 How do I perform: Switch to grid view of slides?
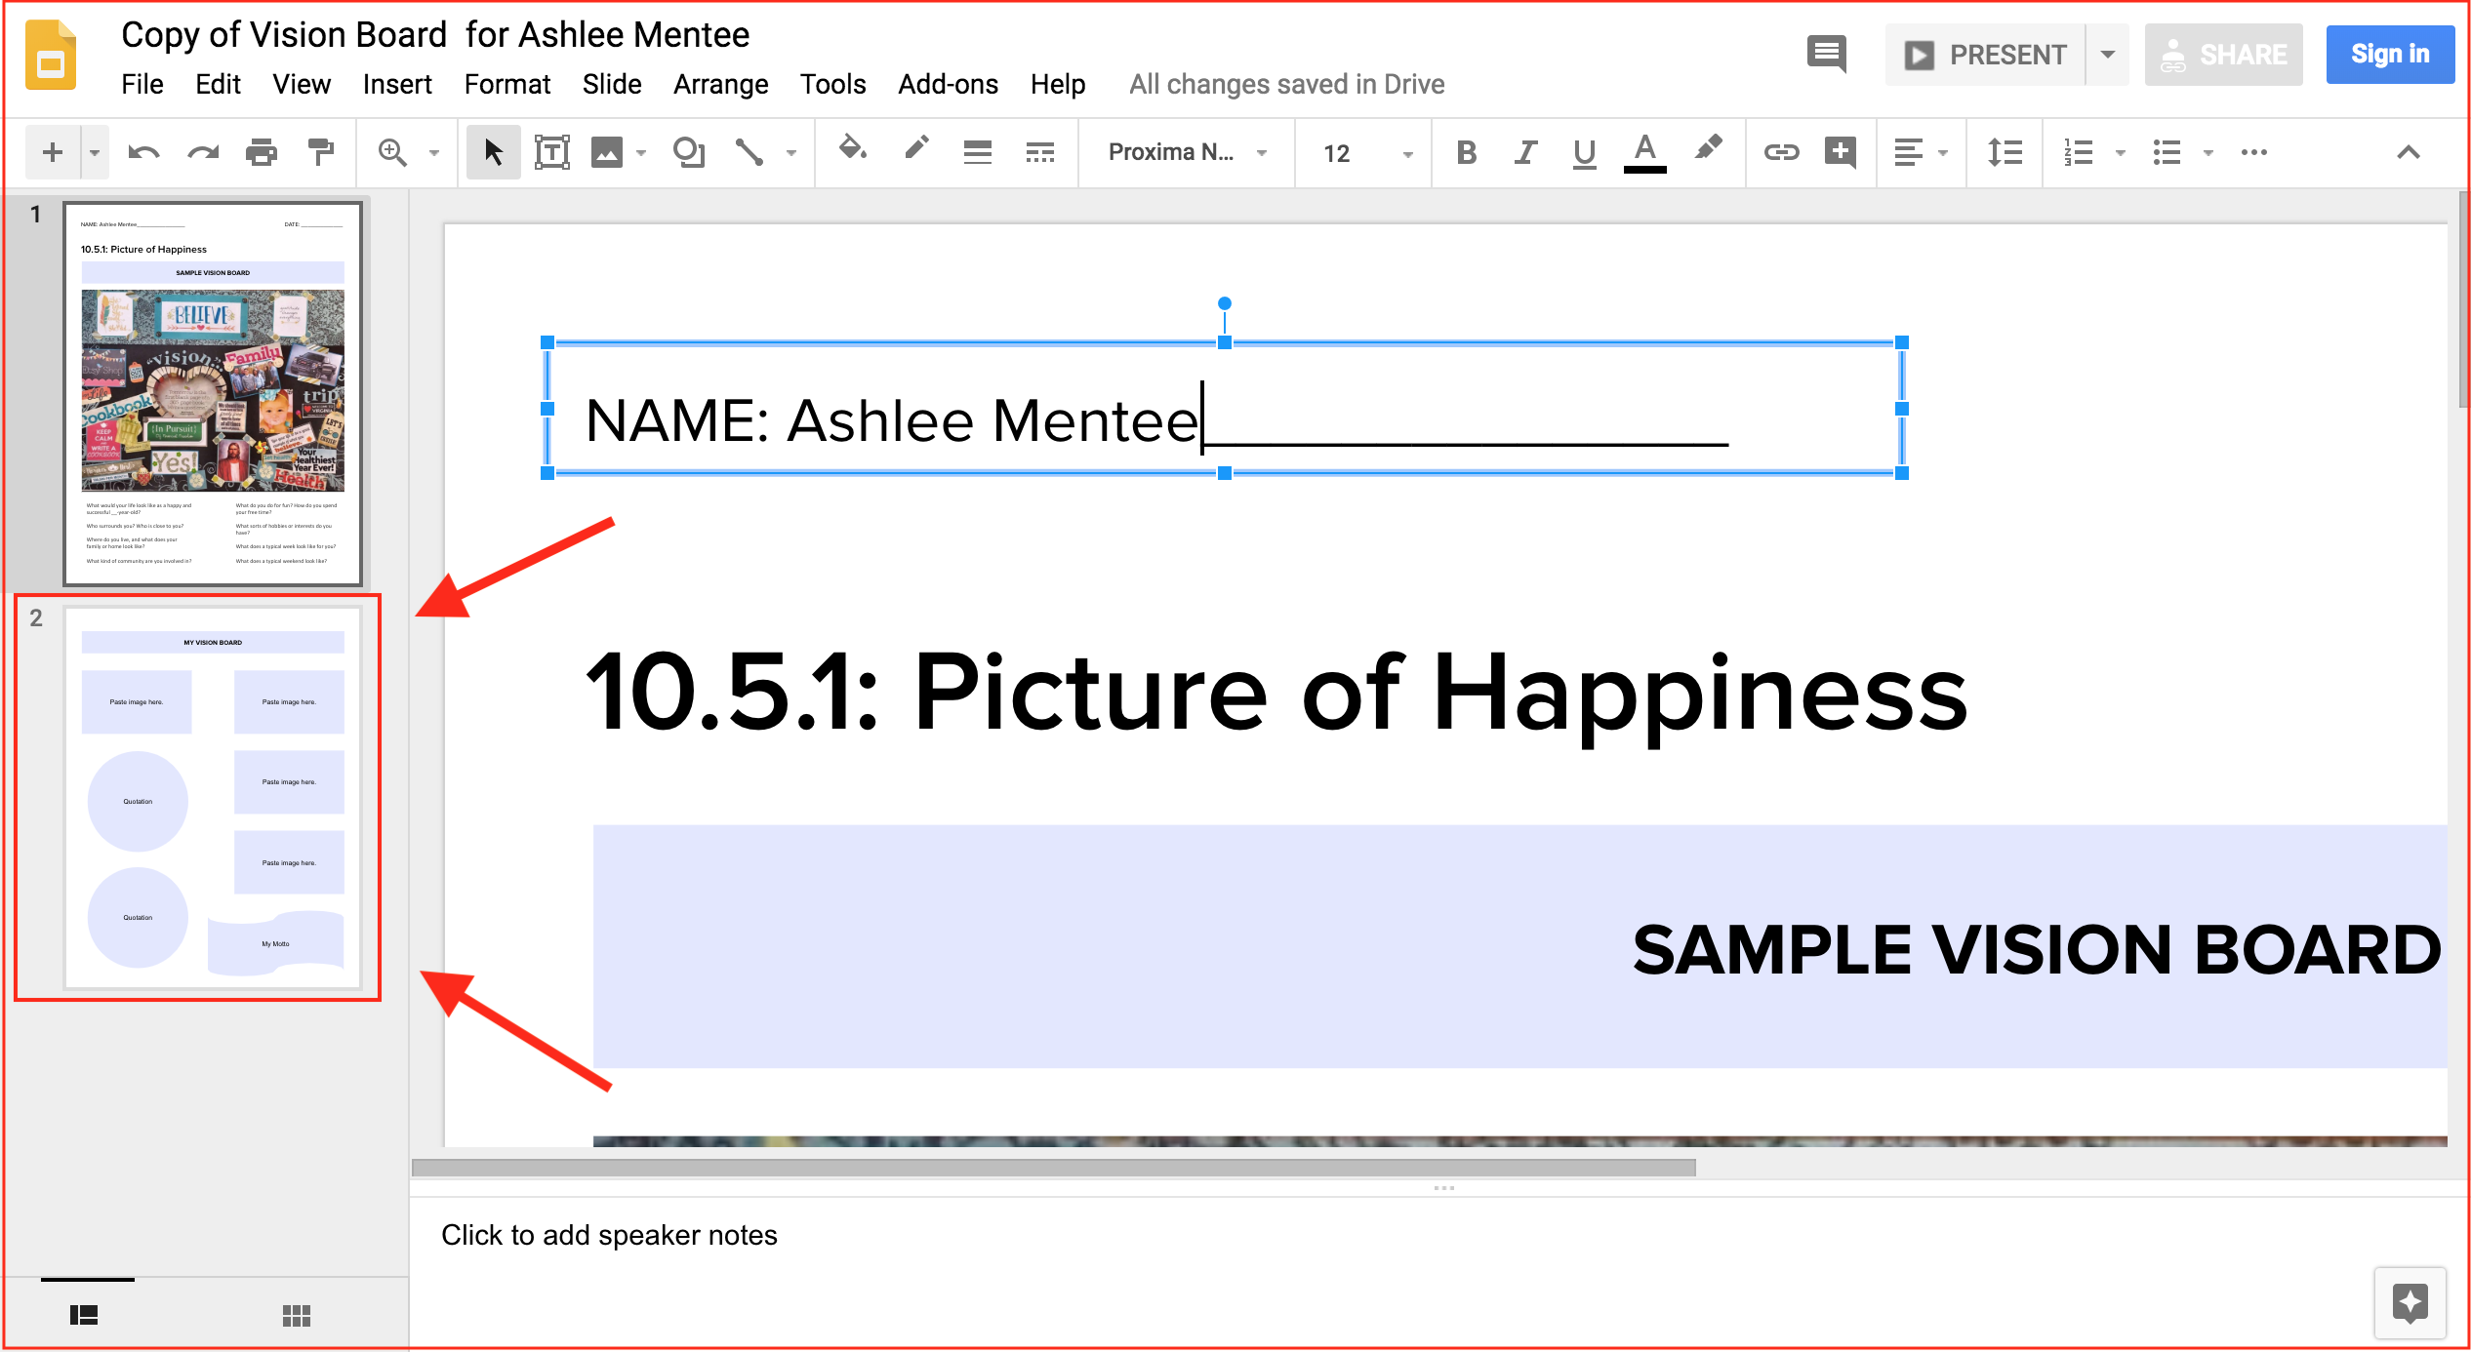click(x=296, y=1316)
